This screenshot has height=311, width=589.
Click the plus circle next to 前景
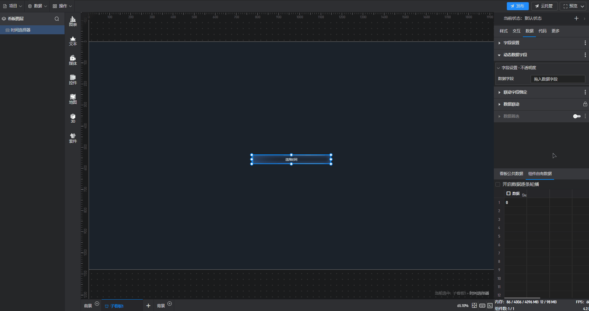97,304
